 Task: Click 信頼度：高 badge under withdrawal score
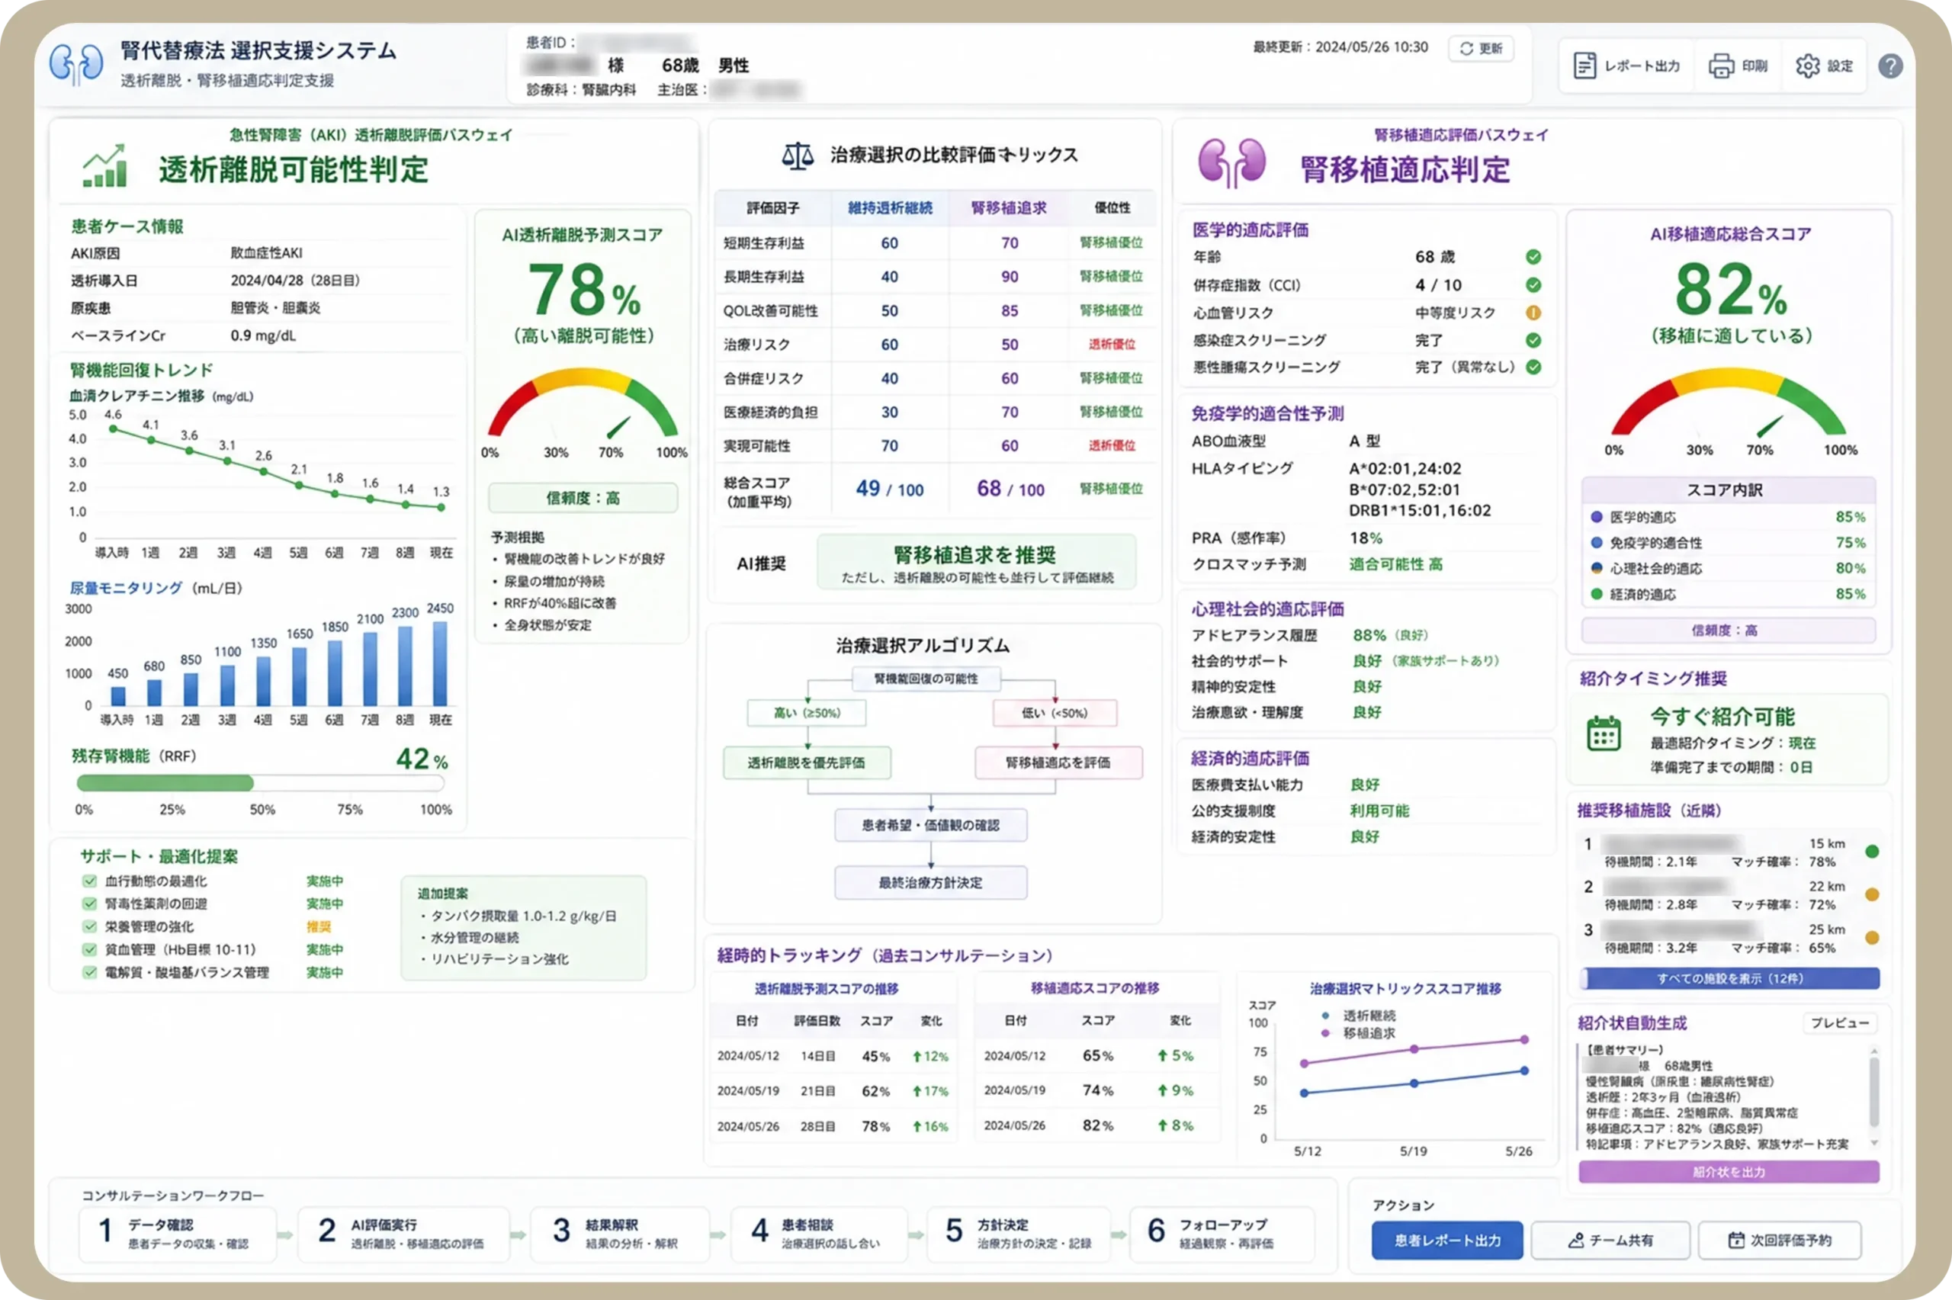point(583,499)
